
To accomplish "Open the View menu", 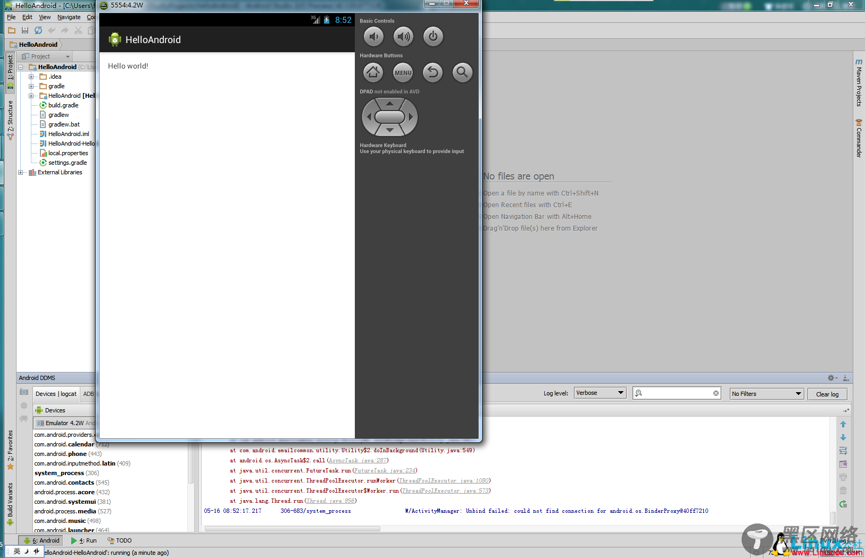I will pyautogui.click(x=45, y=17).
